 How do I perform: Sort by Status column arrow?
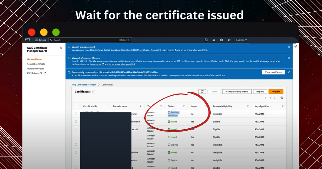coord(184,106)
